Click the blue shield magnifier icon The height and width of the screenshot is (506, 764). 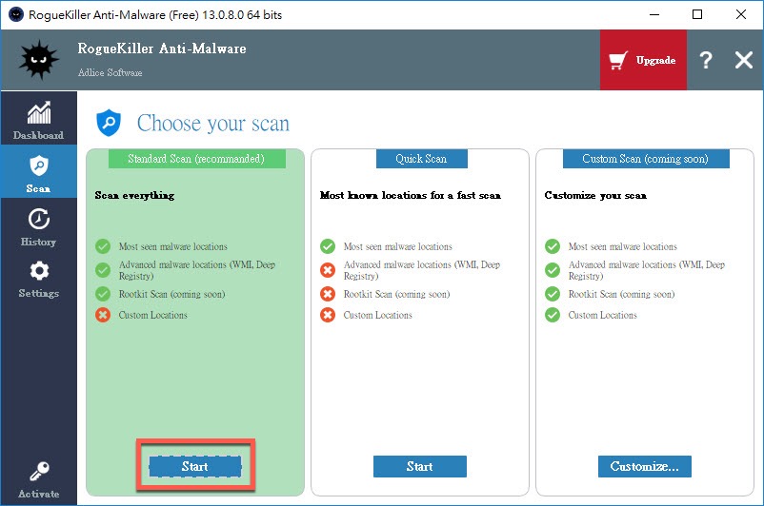pyautogui.click(x=109, y=123)
